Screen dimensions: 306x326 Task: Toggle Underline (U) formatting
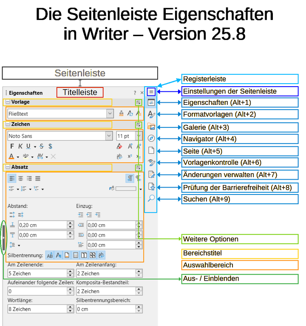pos(28,146)
